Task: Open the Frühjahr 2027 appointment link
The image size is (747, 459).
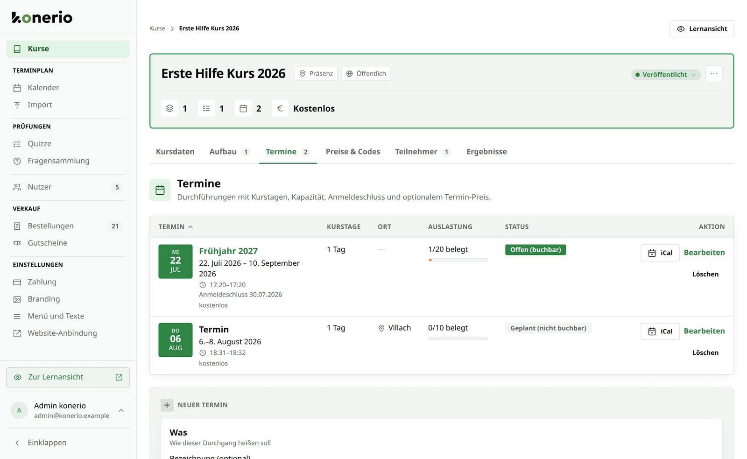Action: 228,251
